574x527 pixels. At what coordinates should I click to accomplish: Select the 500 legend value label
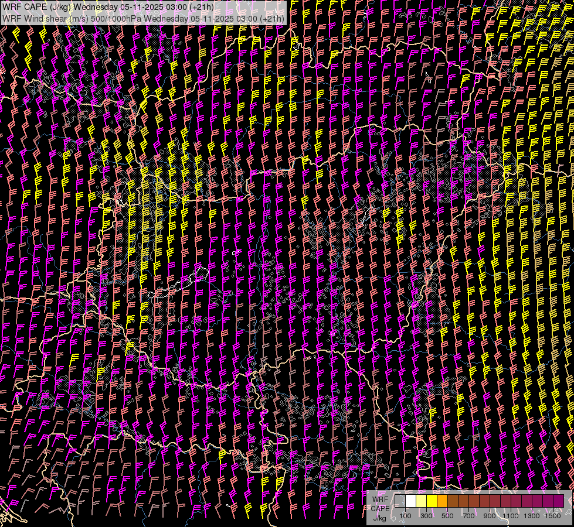pos(447,516)
